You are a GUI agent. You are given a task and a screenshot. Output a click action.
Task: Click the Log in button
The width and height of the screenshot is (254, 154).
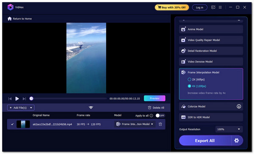[x=199, y=8]
